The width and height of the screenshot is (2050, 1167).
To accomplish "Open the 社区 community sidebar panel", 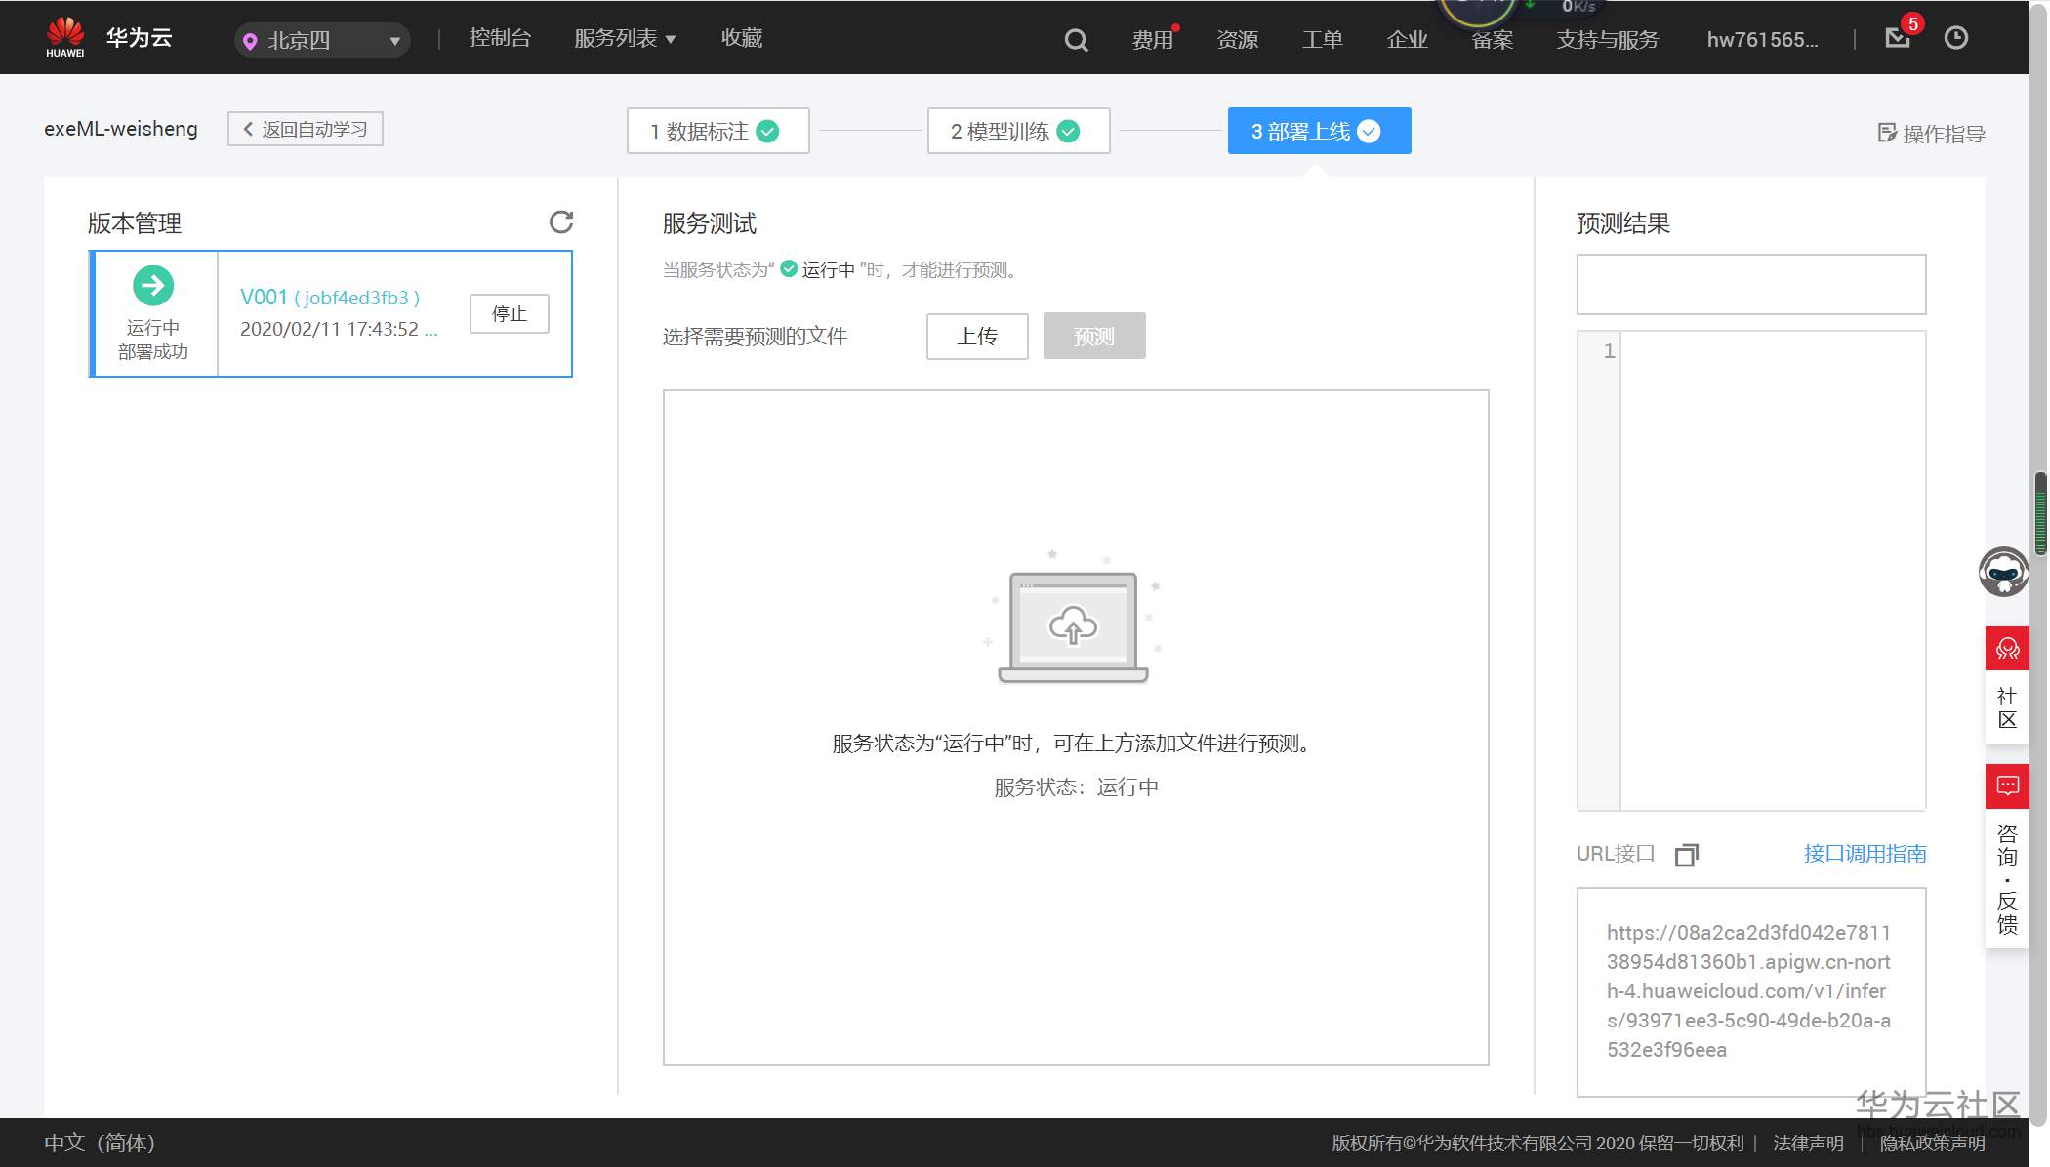I will pos(2006,683).
